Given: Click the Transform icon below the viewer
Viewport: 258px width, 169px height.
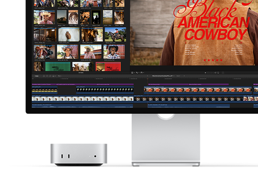Looking at the screenshot, I should point(132,73).
